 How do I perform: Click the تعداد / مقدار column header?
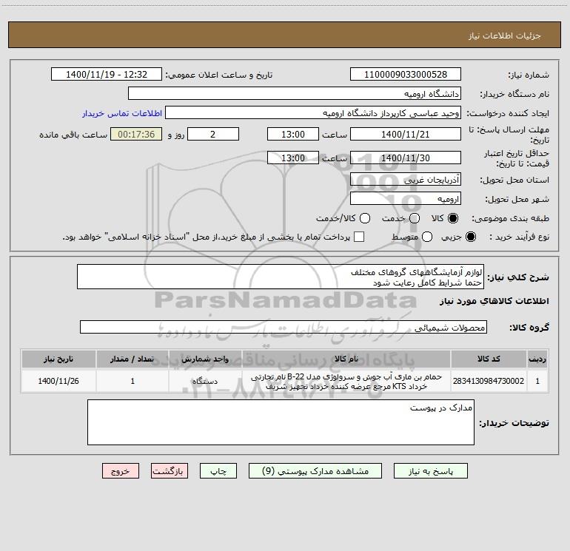tap(133, 359)
